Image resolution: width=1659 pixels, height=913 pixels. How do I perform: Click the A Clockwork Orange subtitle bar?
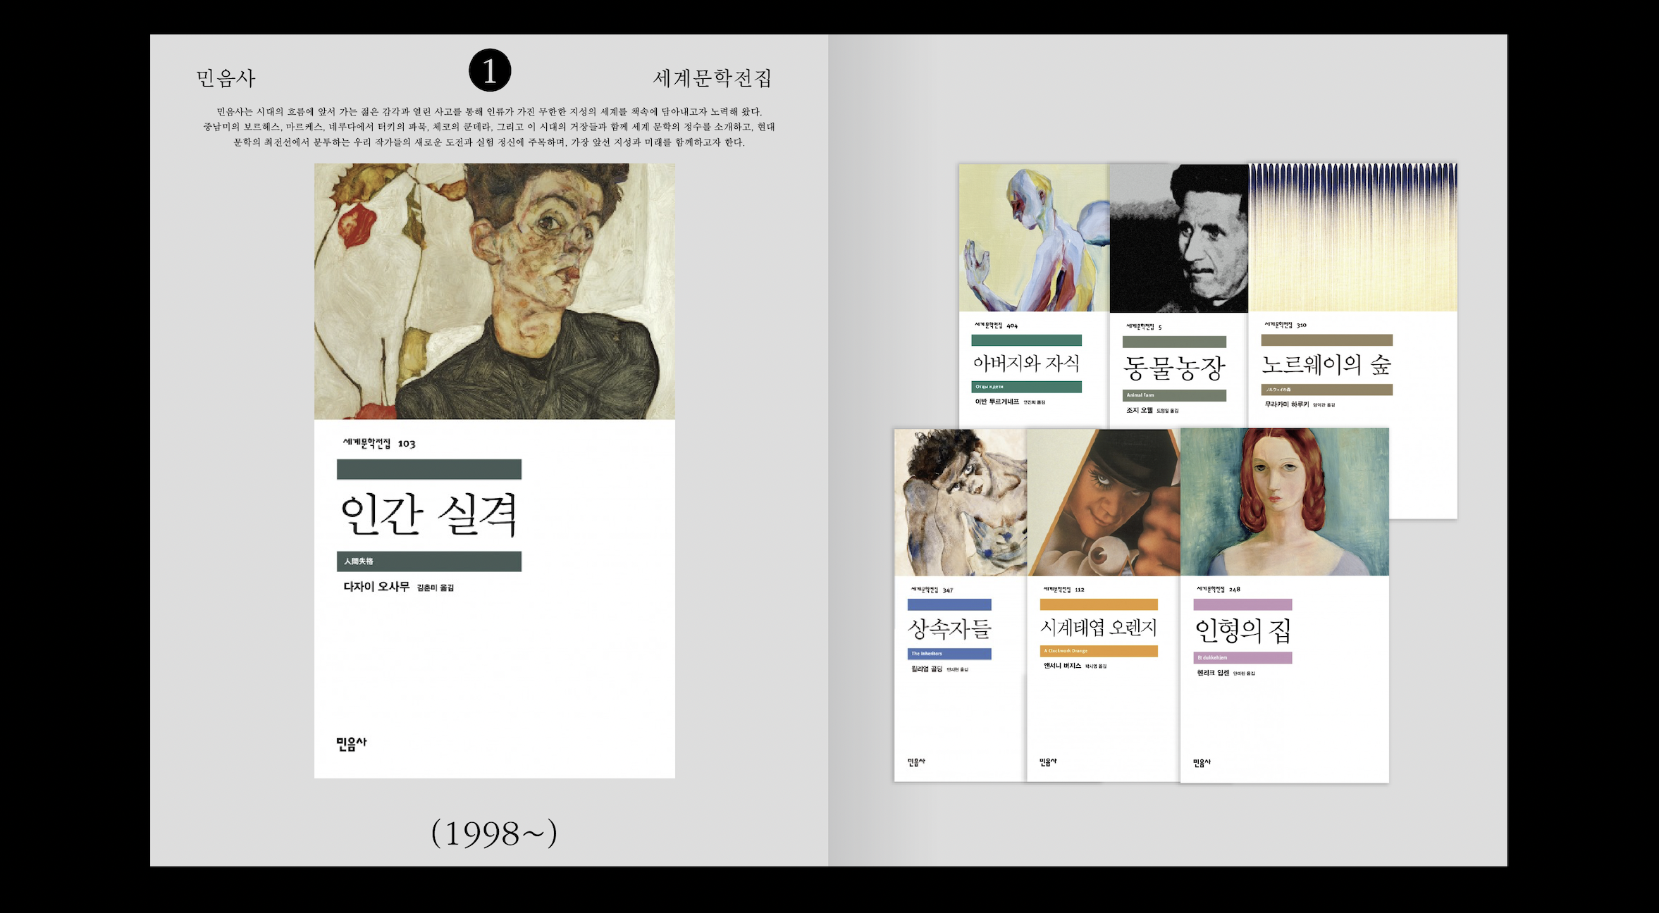click(1099, 651)
